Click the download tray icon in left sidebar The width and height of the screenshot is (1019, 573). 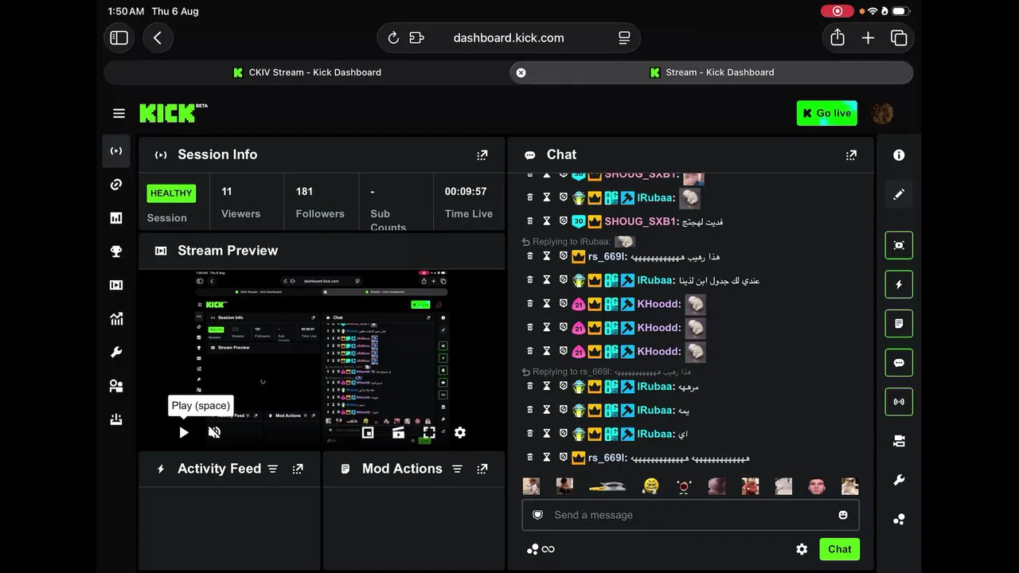tap(116, 419)
